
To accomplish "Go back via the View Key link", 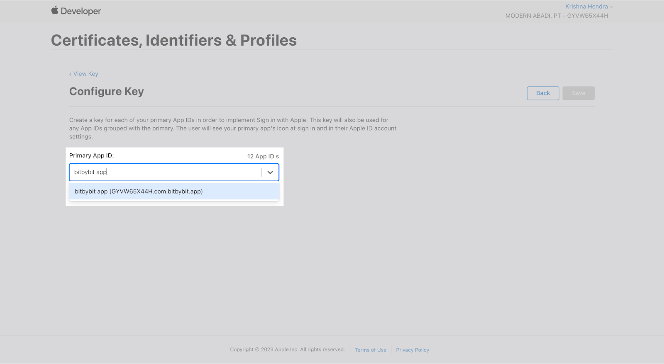I will (84, 74).
